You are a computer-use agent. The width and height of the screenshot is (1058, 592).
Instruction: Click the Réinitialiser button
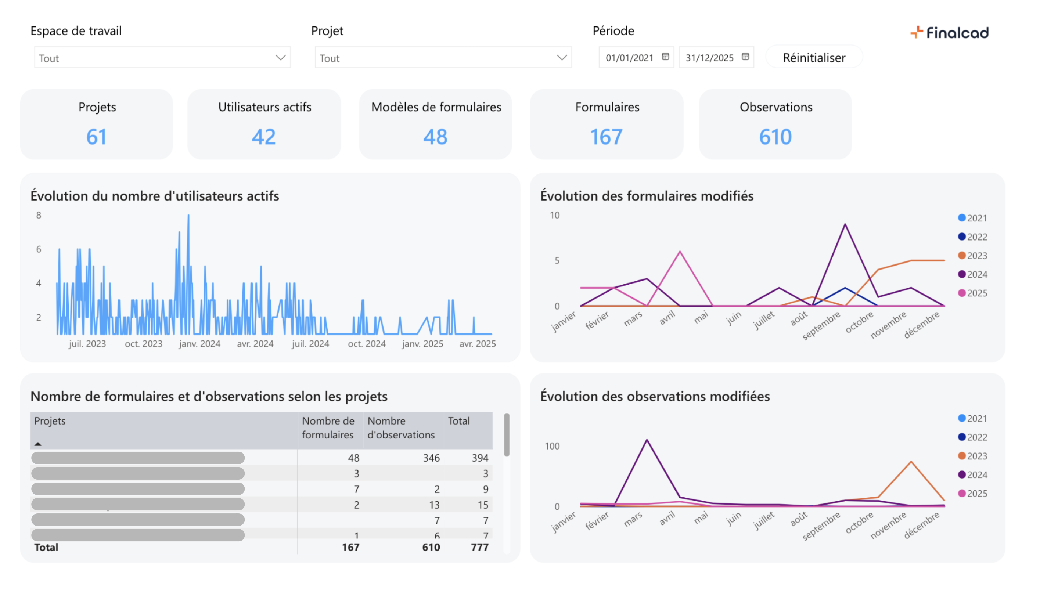coord(814,58)
